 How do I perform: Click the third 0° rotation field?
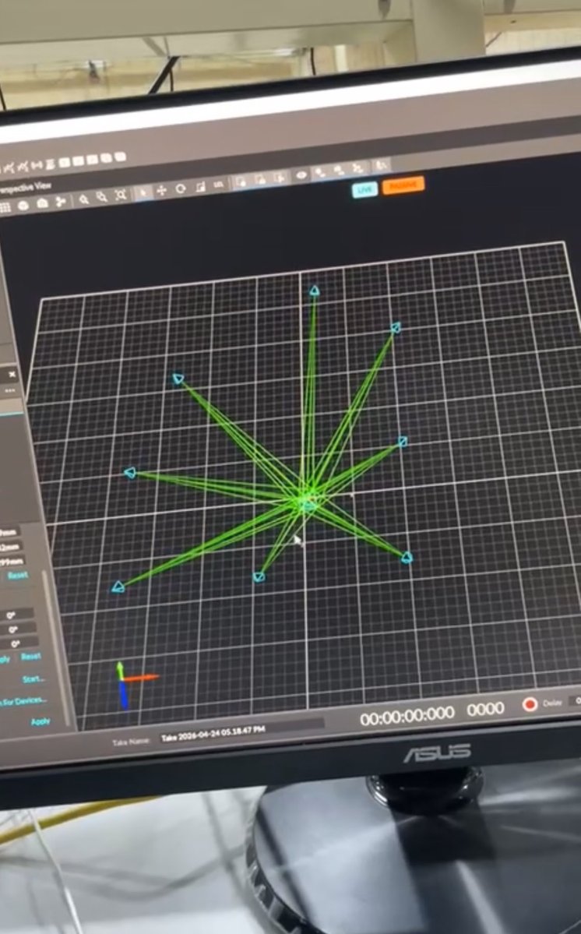point(18,644)
